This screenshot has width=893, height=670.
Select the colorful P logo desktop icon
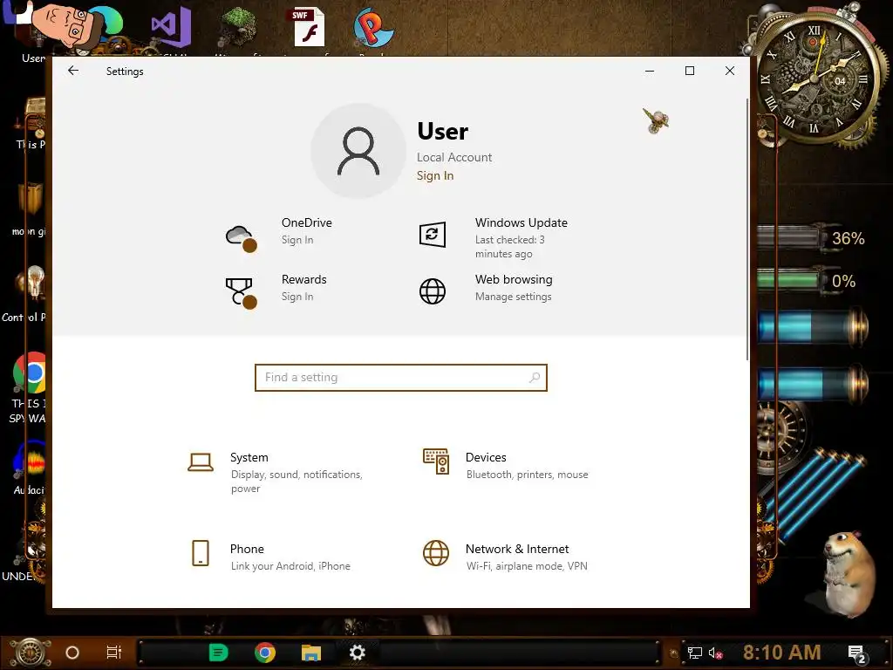[x=373, y=27]
